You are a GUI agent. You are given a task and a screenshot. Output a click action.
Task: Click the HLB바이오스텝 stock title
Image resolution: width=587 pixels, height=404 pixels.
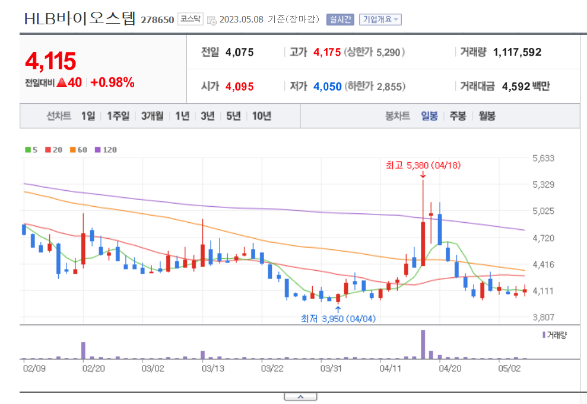point(80,19)
